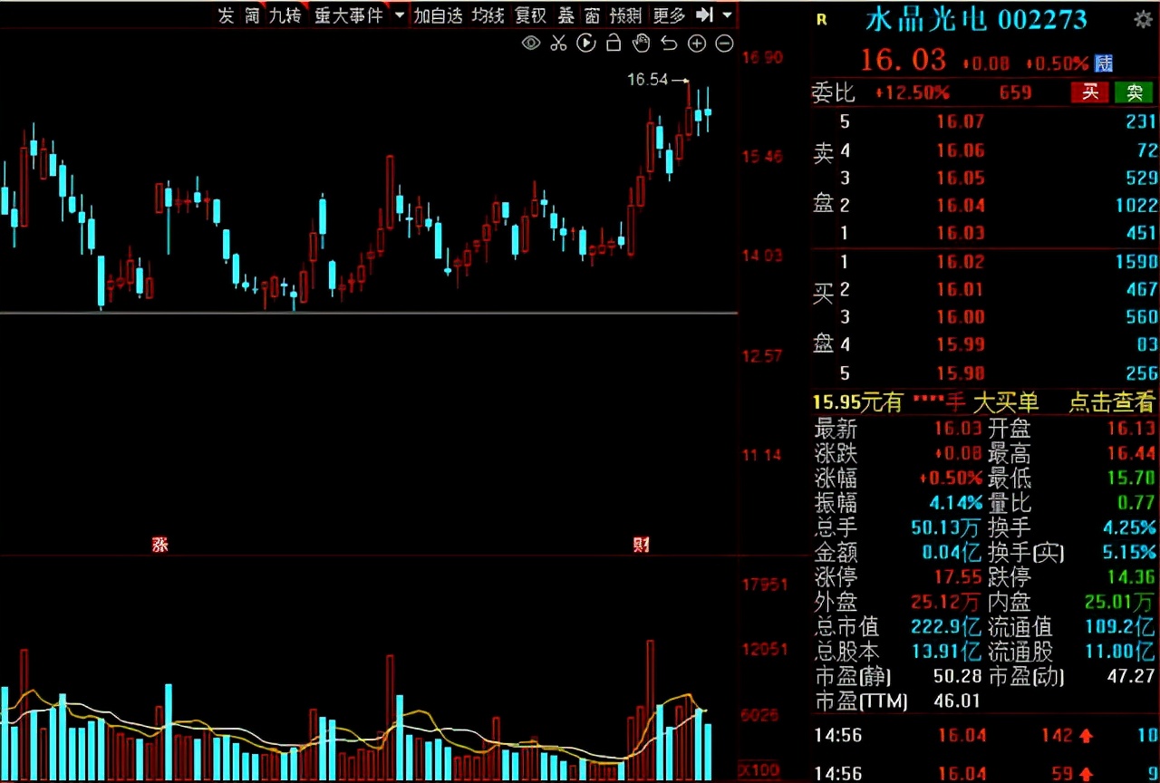Viewport: 1160px width, 783px height.
Task: Click the 窗 window toolbar item
Action: [x=592, y=15]
